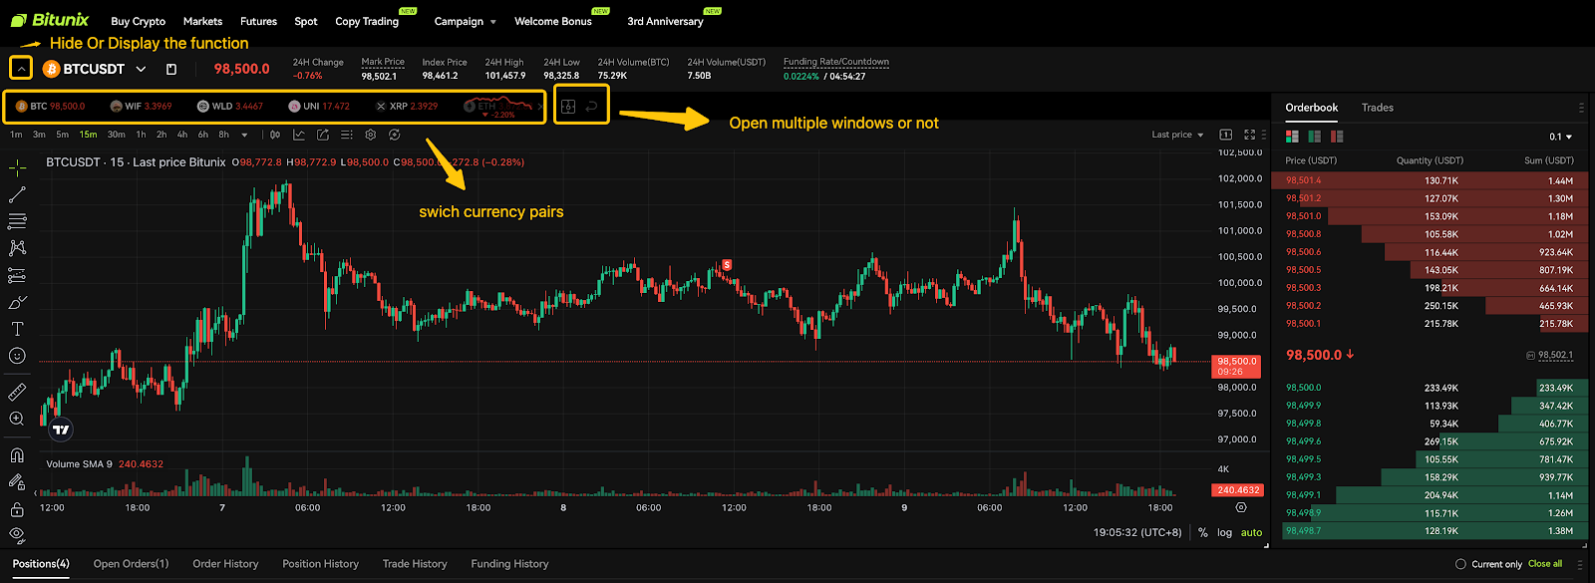The image size is (1595, 583).
Task: Select the trend line drawing tool
Action: pyautogui.click(x=17, y=194)
